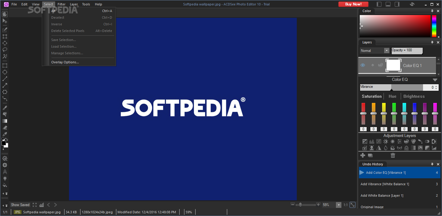Viewport: 442px width, 216px height.
Task: Click the Vibrance slider
Action: click(x=391, y=87)
